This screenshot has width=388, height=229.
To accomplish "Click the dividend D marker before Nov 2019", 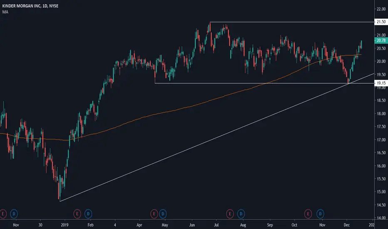I will coord(320,214).
